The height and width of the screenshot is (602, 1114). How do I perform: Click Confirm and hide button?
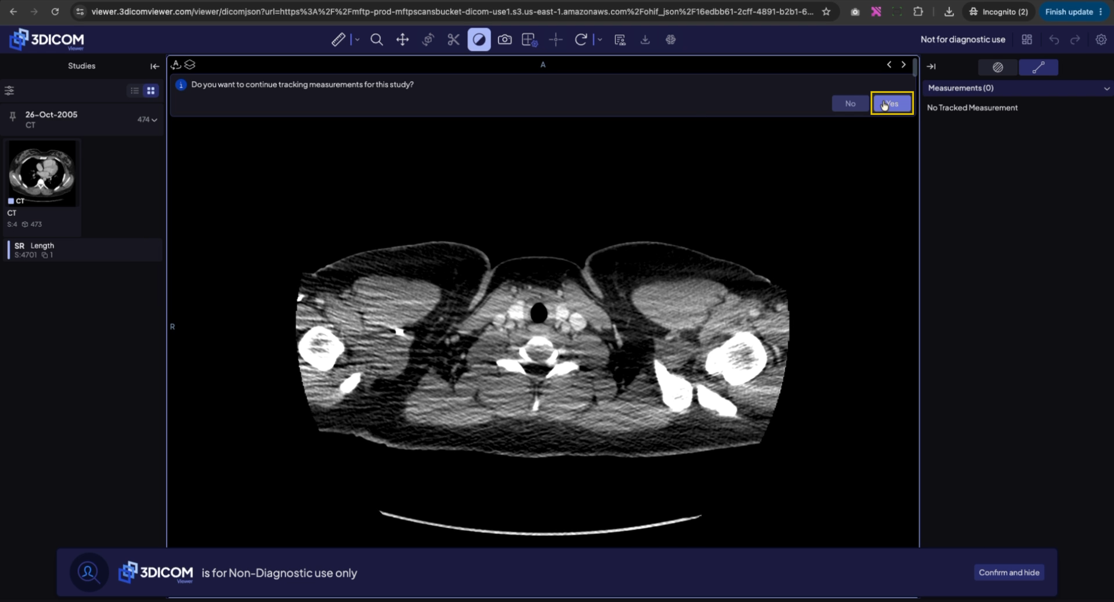tap(1008, 572)
